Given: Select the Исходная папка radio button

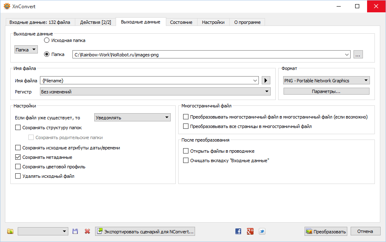Looking at the screenshot, I should click(47, 40).
